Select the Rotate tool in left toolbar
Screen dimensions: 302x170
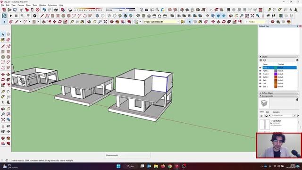pos(3,80)
